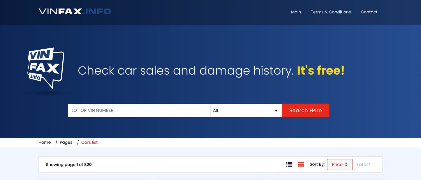Screen dimensions: 421x180
Task: Click the caret arrow in the All selector
Action: click(x=276, y=111)
